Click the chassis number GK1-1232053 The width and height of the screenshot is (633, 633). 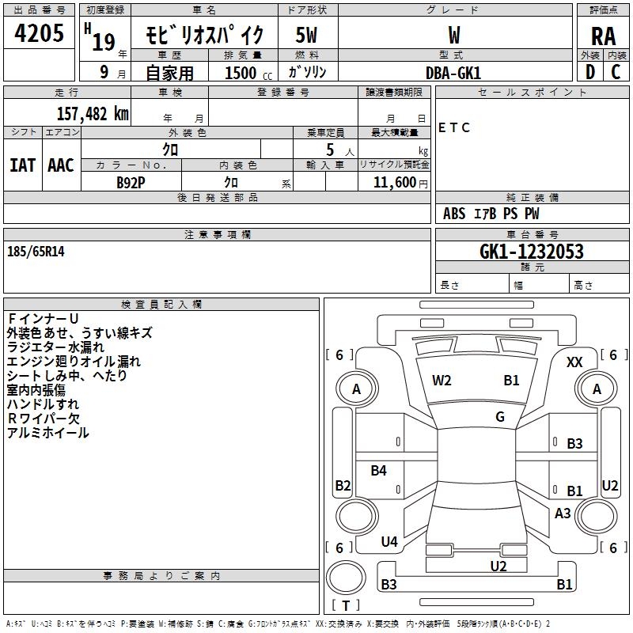click(x=532, y=251)
